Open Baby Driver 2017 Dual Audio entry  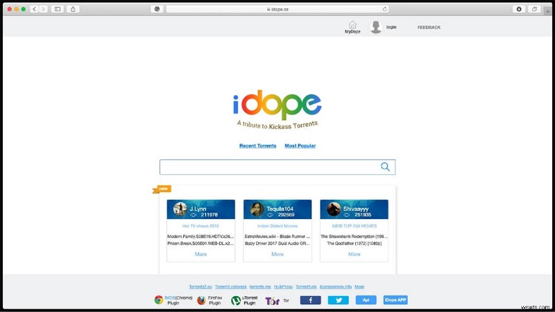[277, 243]
